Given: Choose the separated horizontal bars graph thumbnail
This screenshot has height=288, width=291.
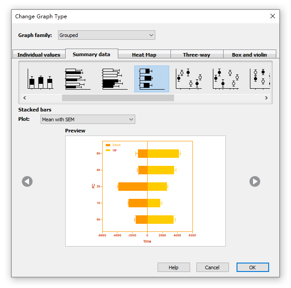Looking at the screenshot, I should point(115,79).
